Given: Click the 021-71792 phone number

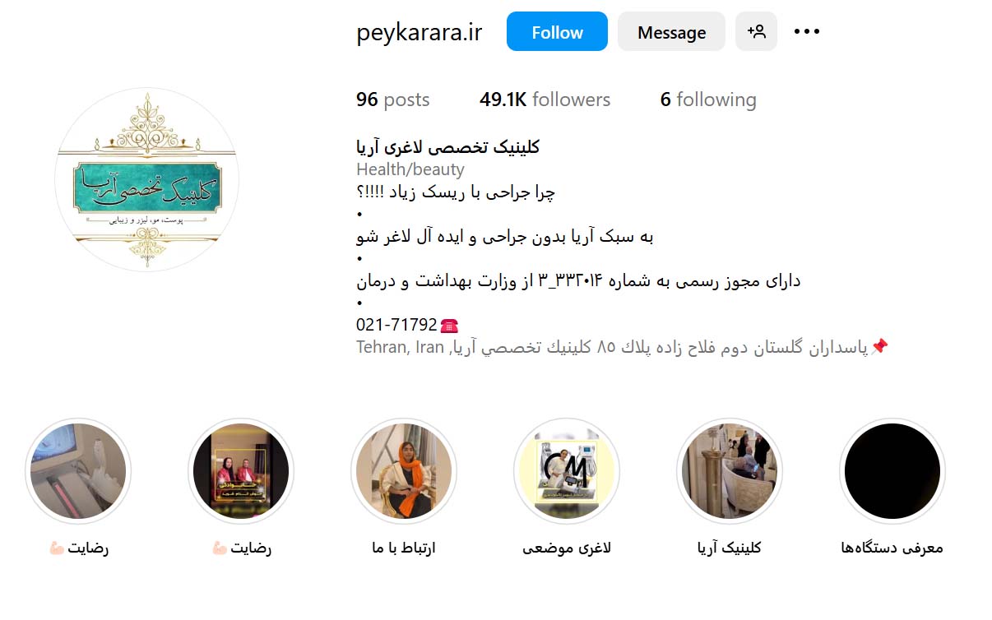Looking at the screenshot, I should [x=396, y=325].
